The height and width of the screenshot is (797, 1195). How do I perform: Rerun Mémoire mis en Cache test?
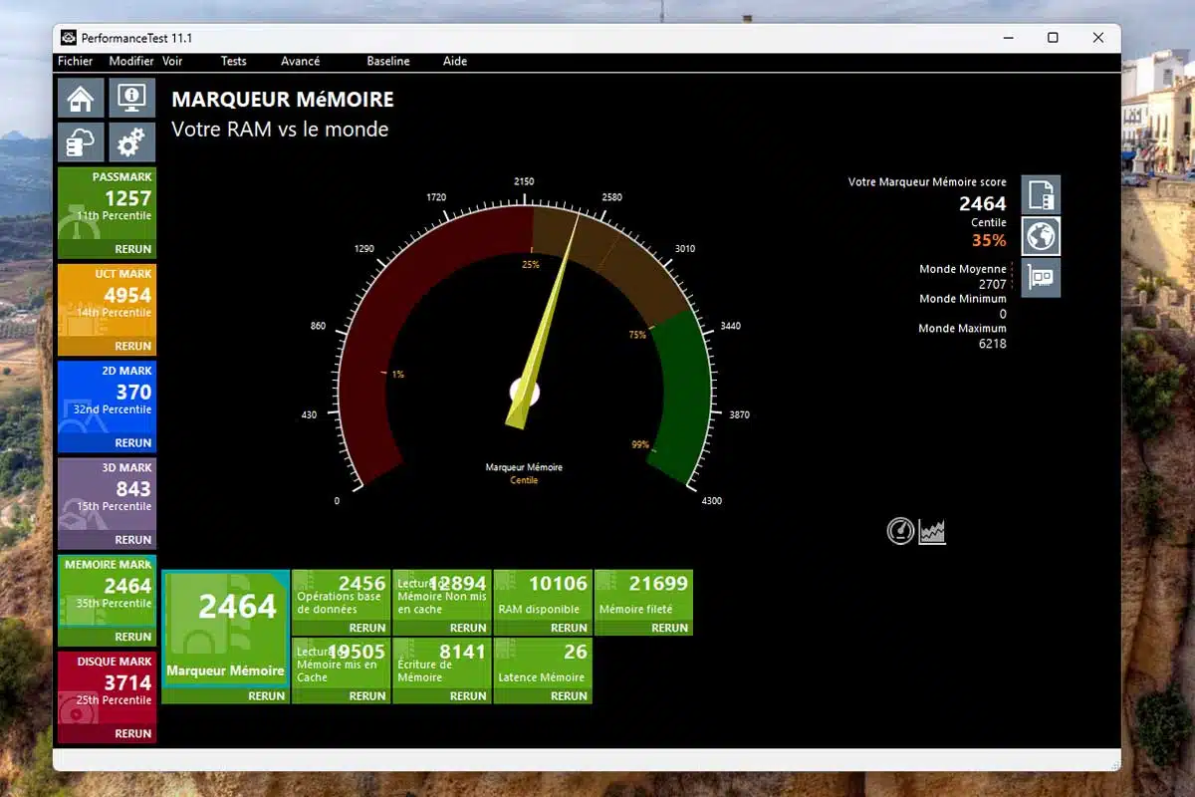[x=367, y=696]
